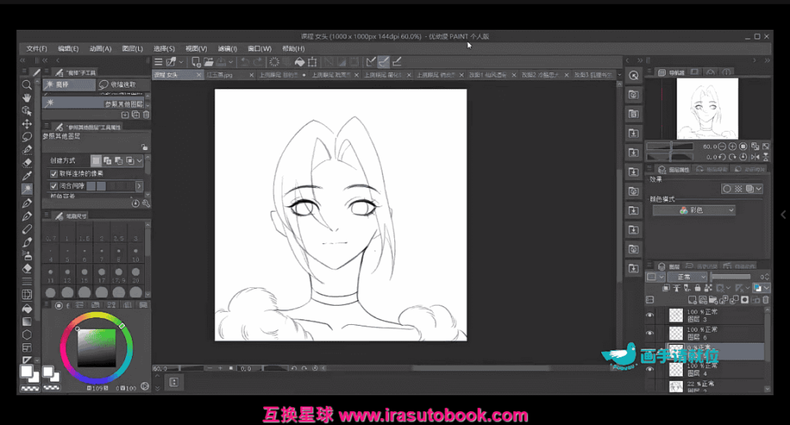The width and height of the screenshot is (790, 425).
Task: Open the 正常 blend mode dropdown
Action: 688,276
